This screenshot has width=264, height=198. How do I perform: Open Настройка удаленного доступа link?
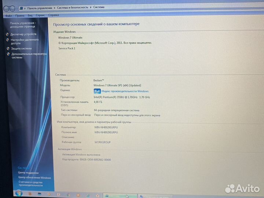click(25, 41)
